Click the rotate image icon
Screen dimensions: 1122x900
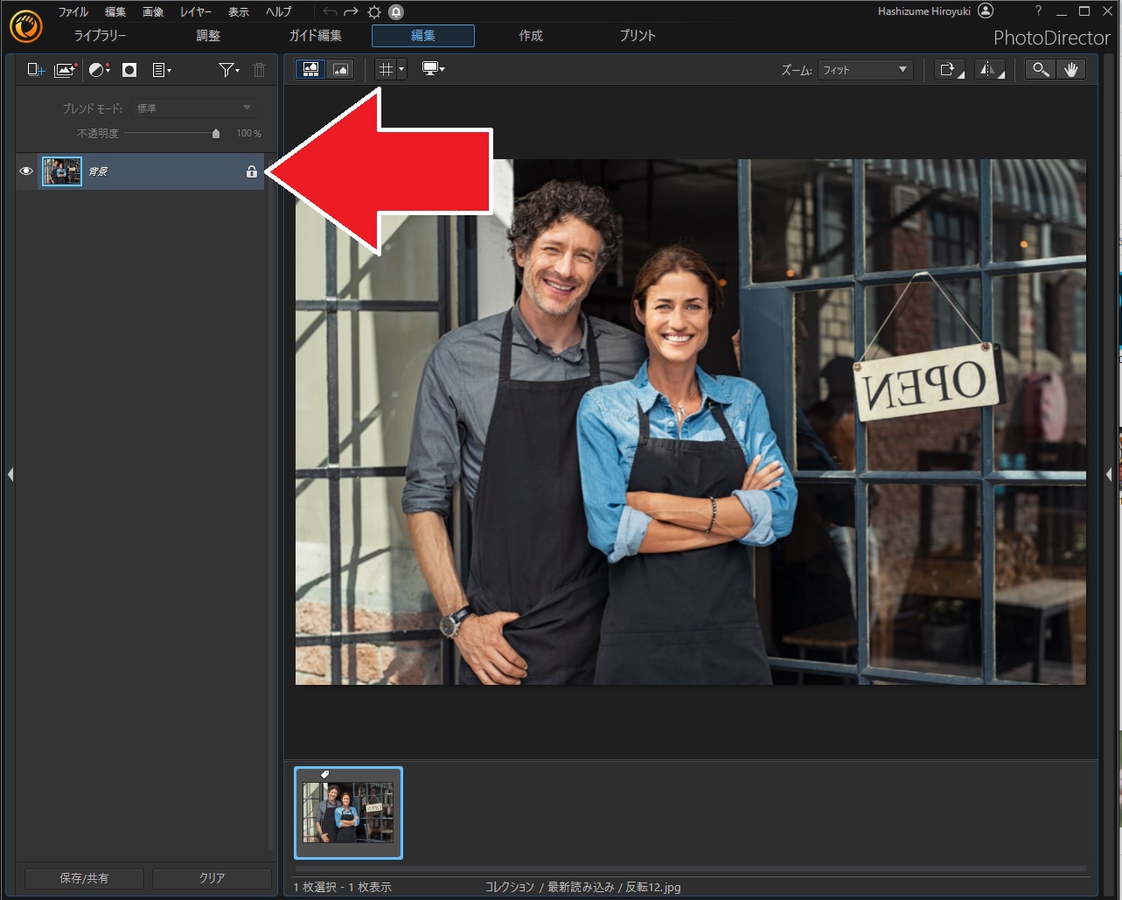pyautogui.click(x=948, y=70)
